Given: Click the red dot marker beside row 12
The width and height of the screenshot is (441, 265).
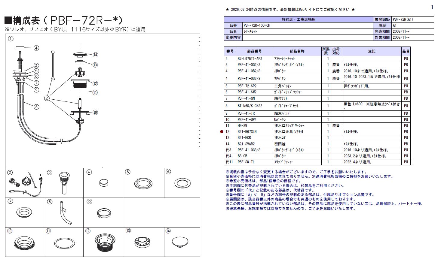Looking at the screenshot, I should 222,132.
